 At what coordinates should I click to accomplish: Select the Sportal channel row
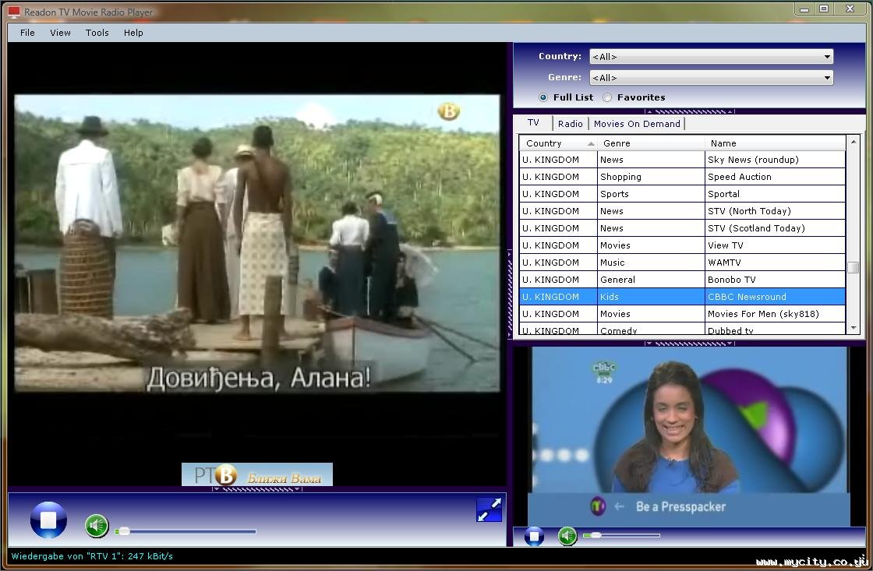click(682, 194)
